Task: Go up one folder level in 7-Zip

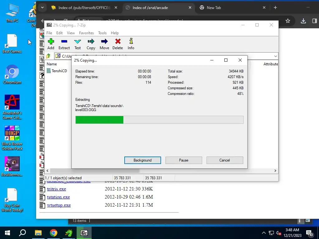Action: click(48, 56)
